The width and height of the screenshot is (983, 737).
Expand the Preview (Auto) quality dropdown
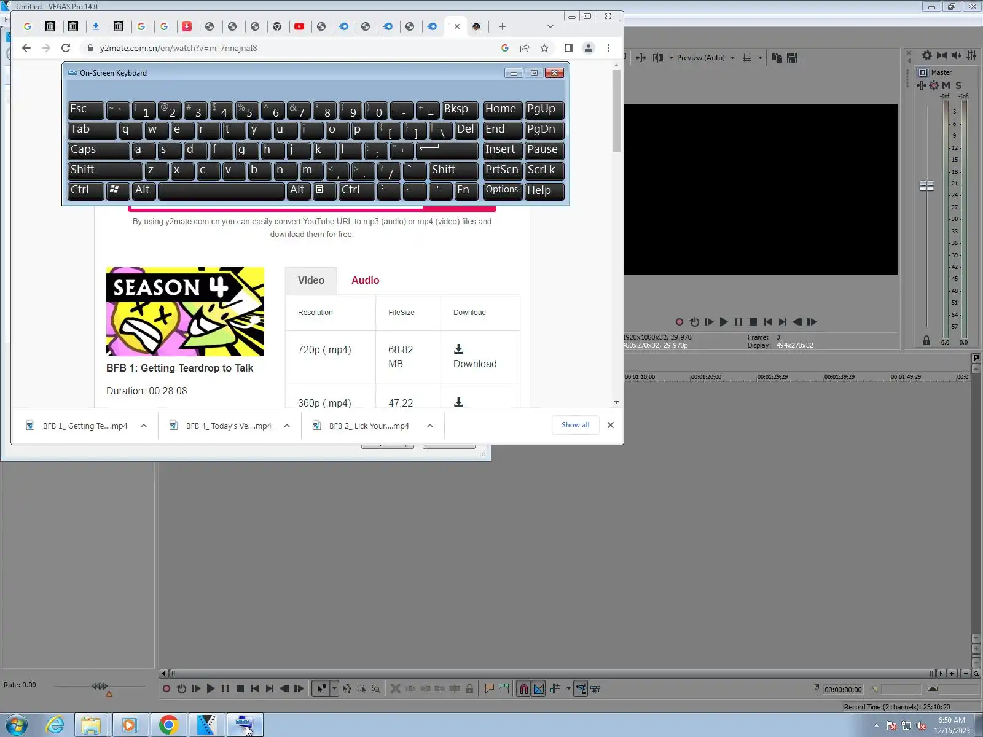click(x=732, y=58)
